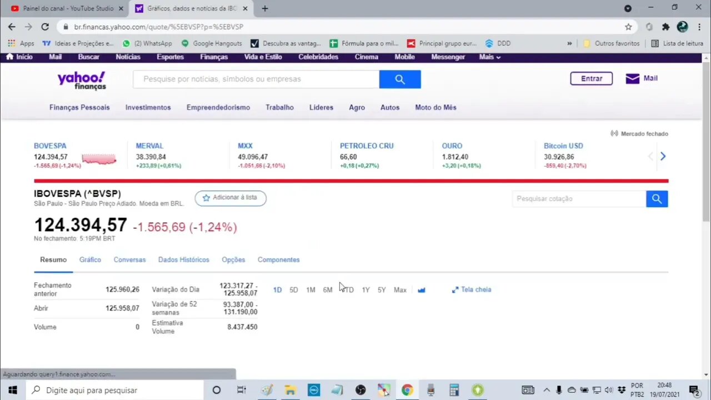Select the Resumo tab
Screen dimensions: 711x400
coord(53,259)
